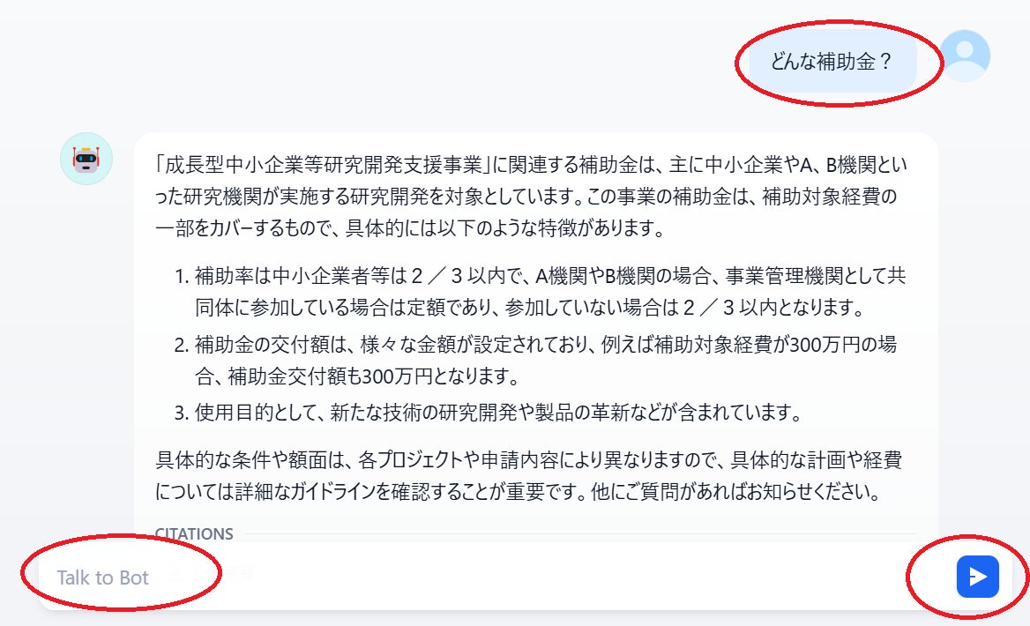Click the list number 2. marker
The width and height of the screenshot is (1030, 626).
(x=182, y=345)
